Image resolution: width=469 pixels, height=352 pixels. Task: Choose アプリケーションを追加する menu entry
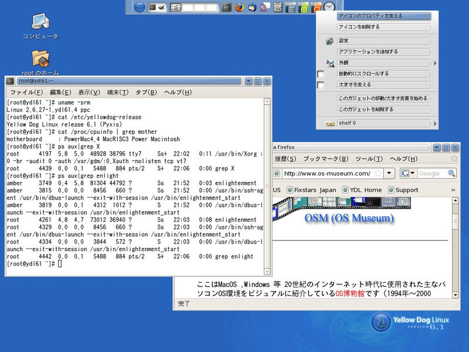pos(384,52)
